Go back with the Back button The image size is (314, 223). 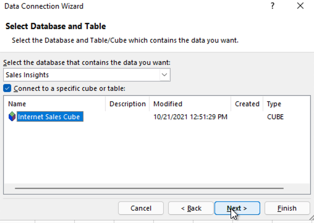pos(191,208)
